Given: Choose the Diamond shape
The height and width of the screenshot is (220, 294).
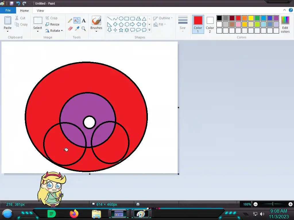Looking at the screenshot, I should [115, 24].
